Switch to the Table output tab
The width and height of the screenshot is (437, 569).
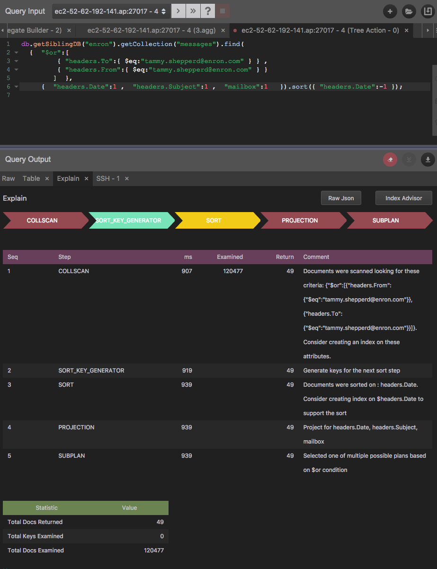click(x=31, y=178)
